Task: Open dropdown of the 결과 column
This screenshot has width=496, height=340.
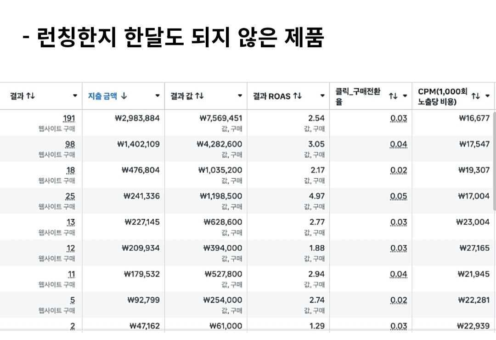Action: tap(75, 96)
